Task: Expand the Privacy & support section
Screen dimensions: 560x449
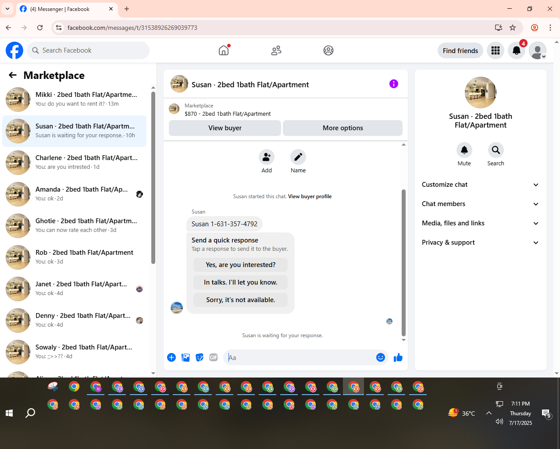Action: pyautogui.click(x=481, y=242)
